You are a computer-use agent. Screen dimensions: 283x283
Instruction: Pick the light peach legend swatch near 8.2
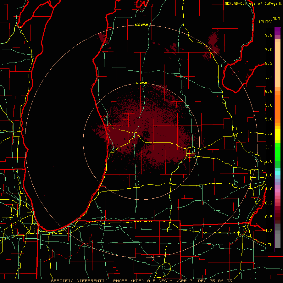pyautogui.click(x=278, y=64)
